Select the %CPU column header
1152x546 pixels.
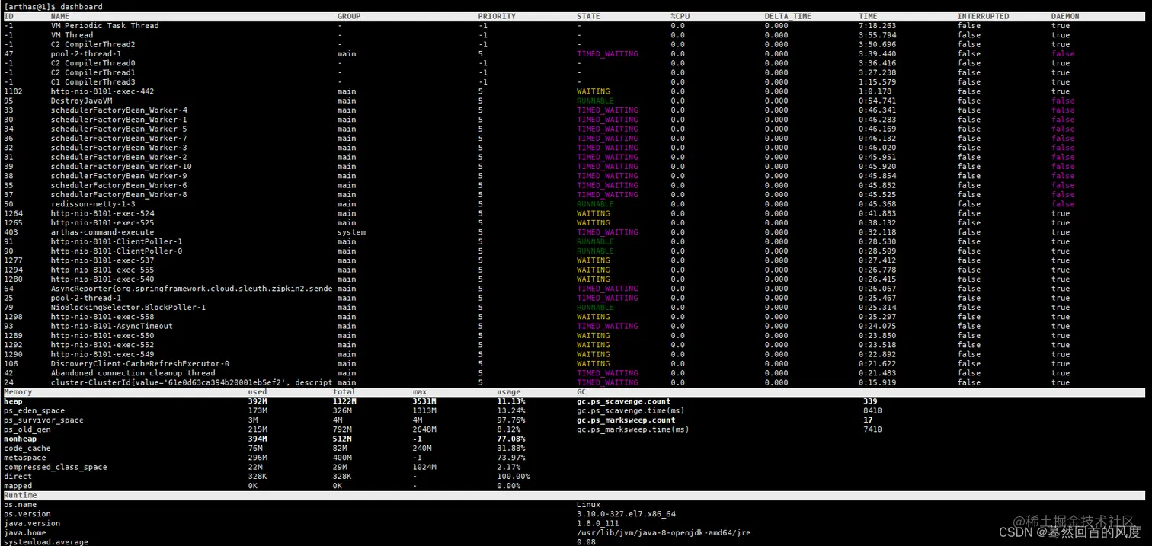(680, 16)
